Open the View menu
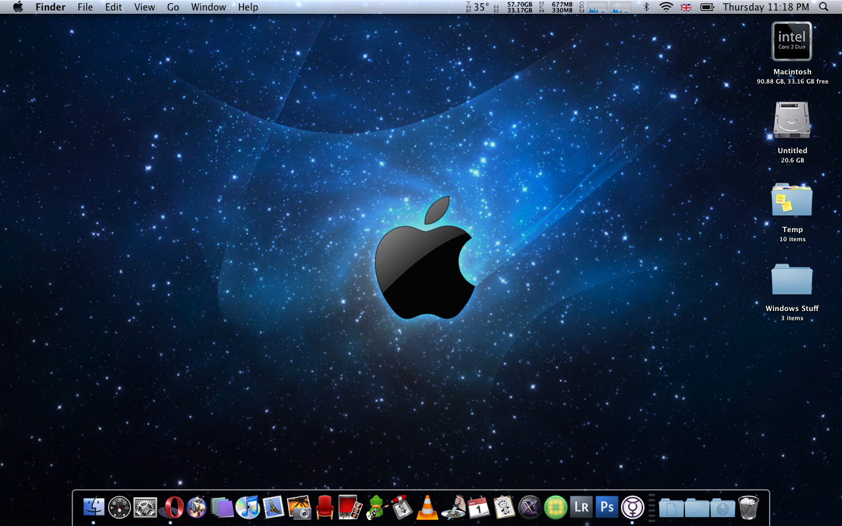The height and width of the screenshot is (526, 842). pos(145,7)
